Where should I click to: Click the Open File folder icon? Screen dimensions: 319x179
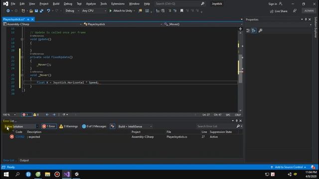[31, 11]
